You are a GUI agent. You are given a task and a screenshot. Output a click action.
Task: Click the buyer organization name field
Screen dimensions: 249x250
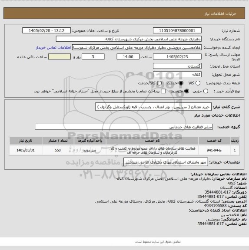pyautogui.click(x=129, y=39)
